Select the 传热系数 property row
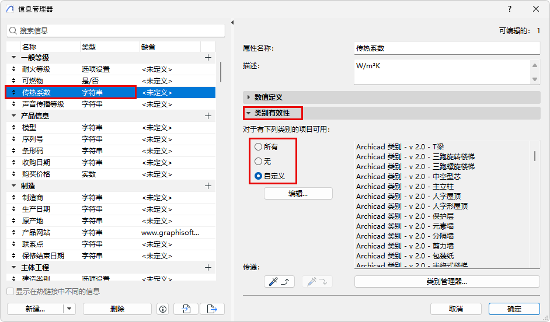The image size is (550, 322). pos(111,93)
